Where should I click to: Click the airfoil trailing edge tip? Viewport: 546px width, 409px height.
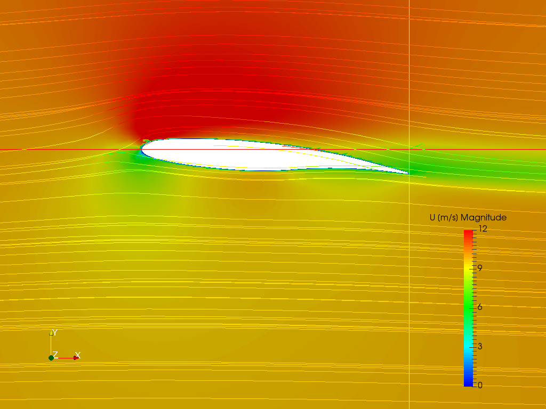tap(406, 171)
